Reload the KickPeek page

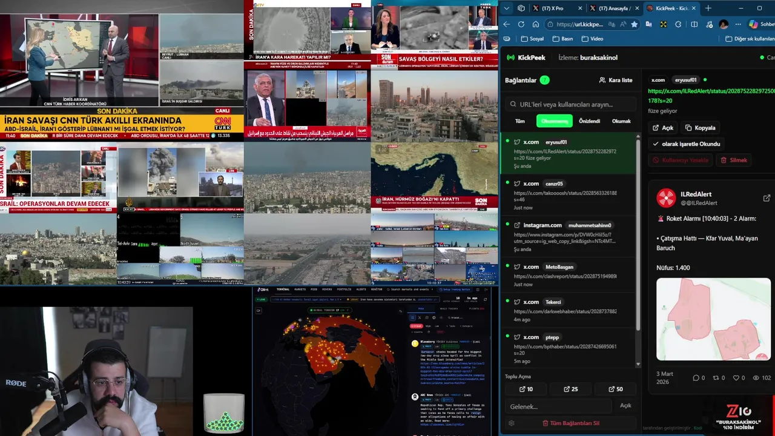[521, 24]
